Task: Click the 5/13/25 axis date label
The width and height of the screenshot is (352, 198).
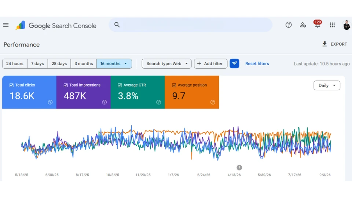Action: [x=22, y=175]
